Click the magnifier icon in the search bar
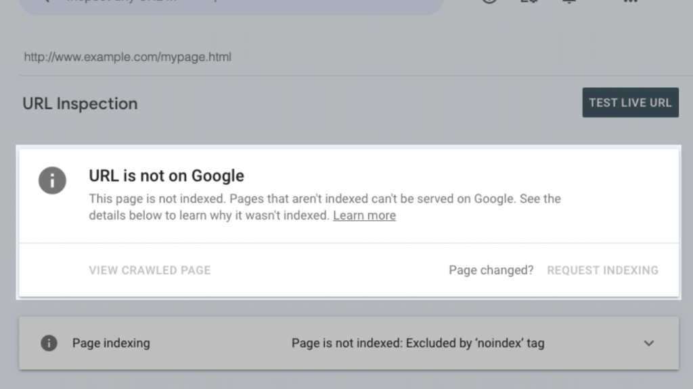Viewport: 693px width, 389px height. [45, 2]
